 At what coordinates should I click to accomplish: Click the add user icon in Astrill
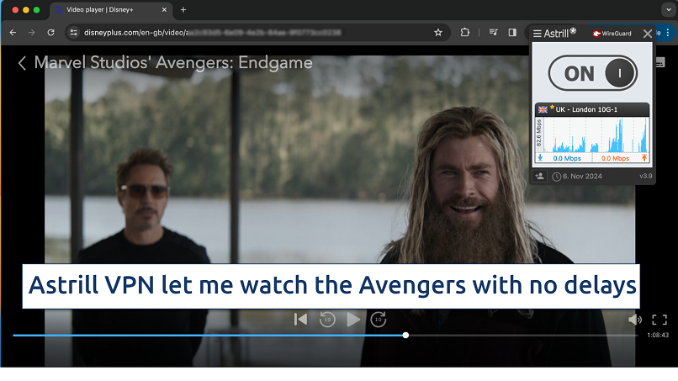(539, 176)
